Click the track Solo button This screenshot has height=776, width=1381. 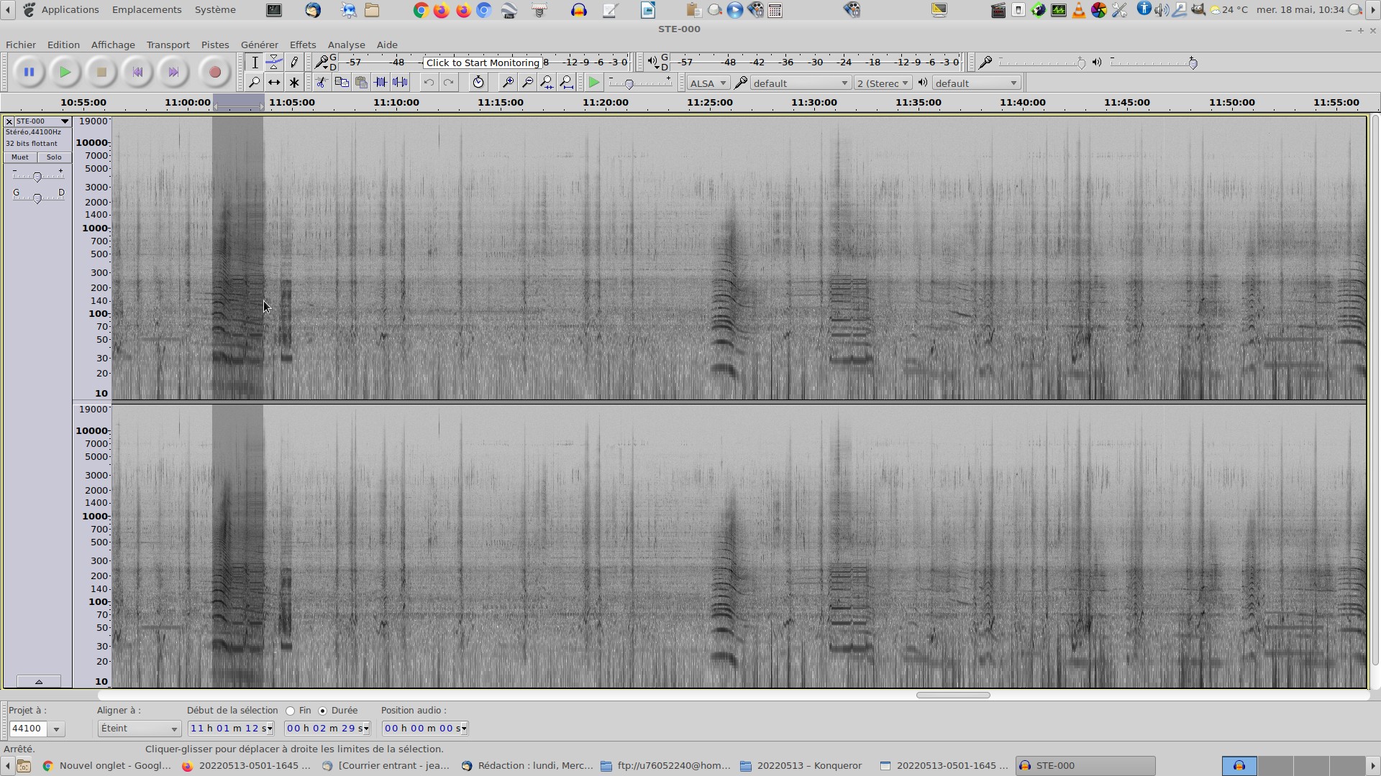[x=54, y=157]
